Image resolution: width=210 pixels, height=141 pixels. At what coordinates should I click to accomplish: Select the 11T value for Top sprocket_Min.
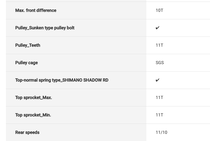[159, 115]
